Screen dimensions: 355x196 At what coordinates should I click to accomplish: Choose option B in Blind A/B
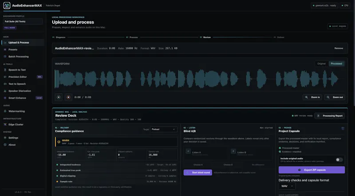[x=228, y=165]
